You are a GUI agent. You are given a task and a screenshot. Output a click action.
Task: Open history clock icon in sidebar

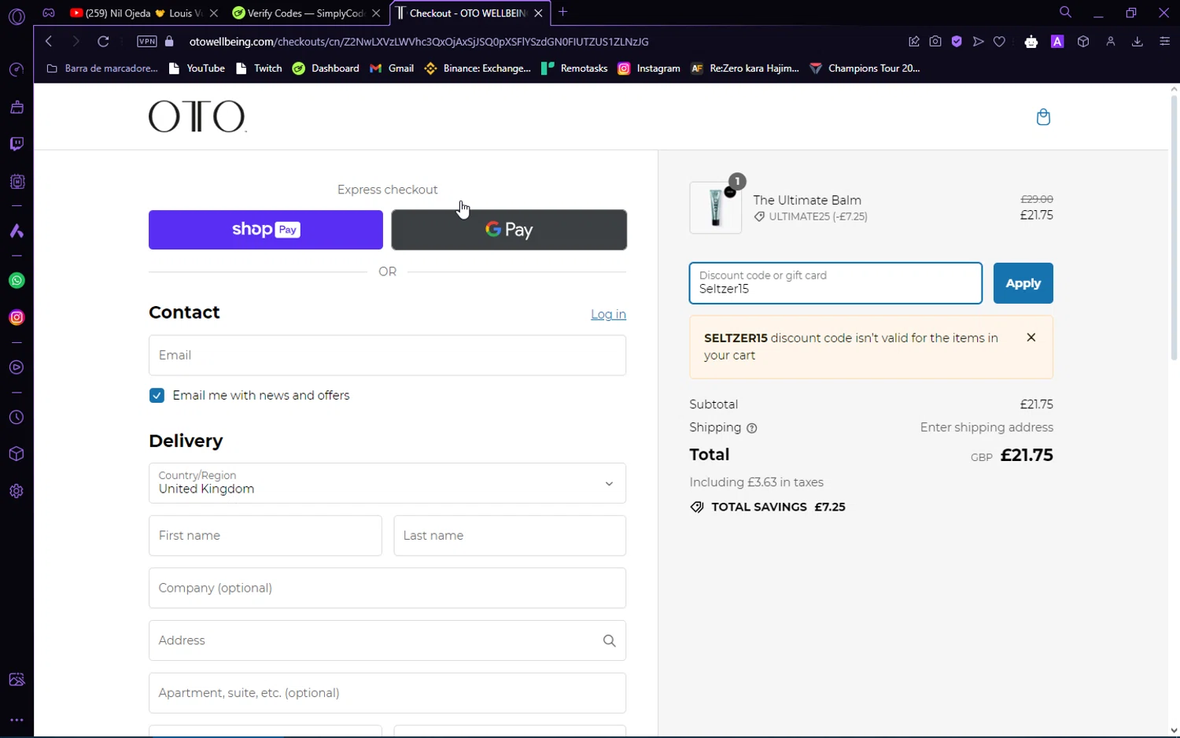17,418
